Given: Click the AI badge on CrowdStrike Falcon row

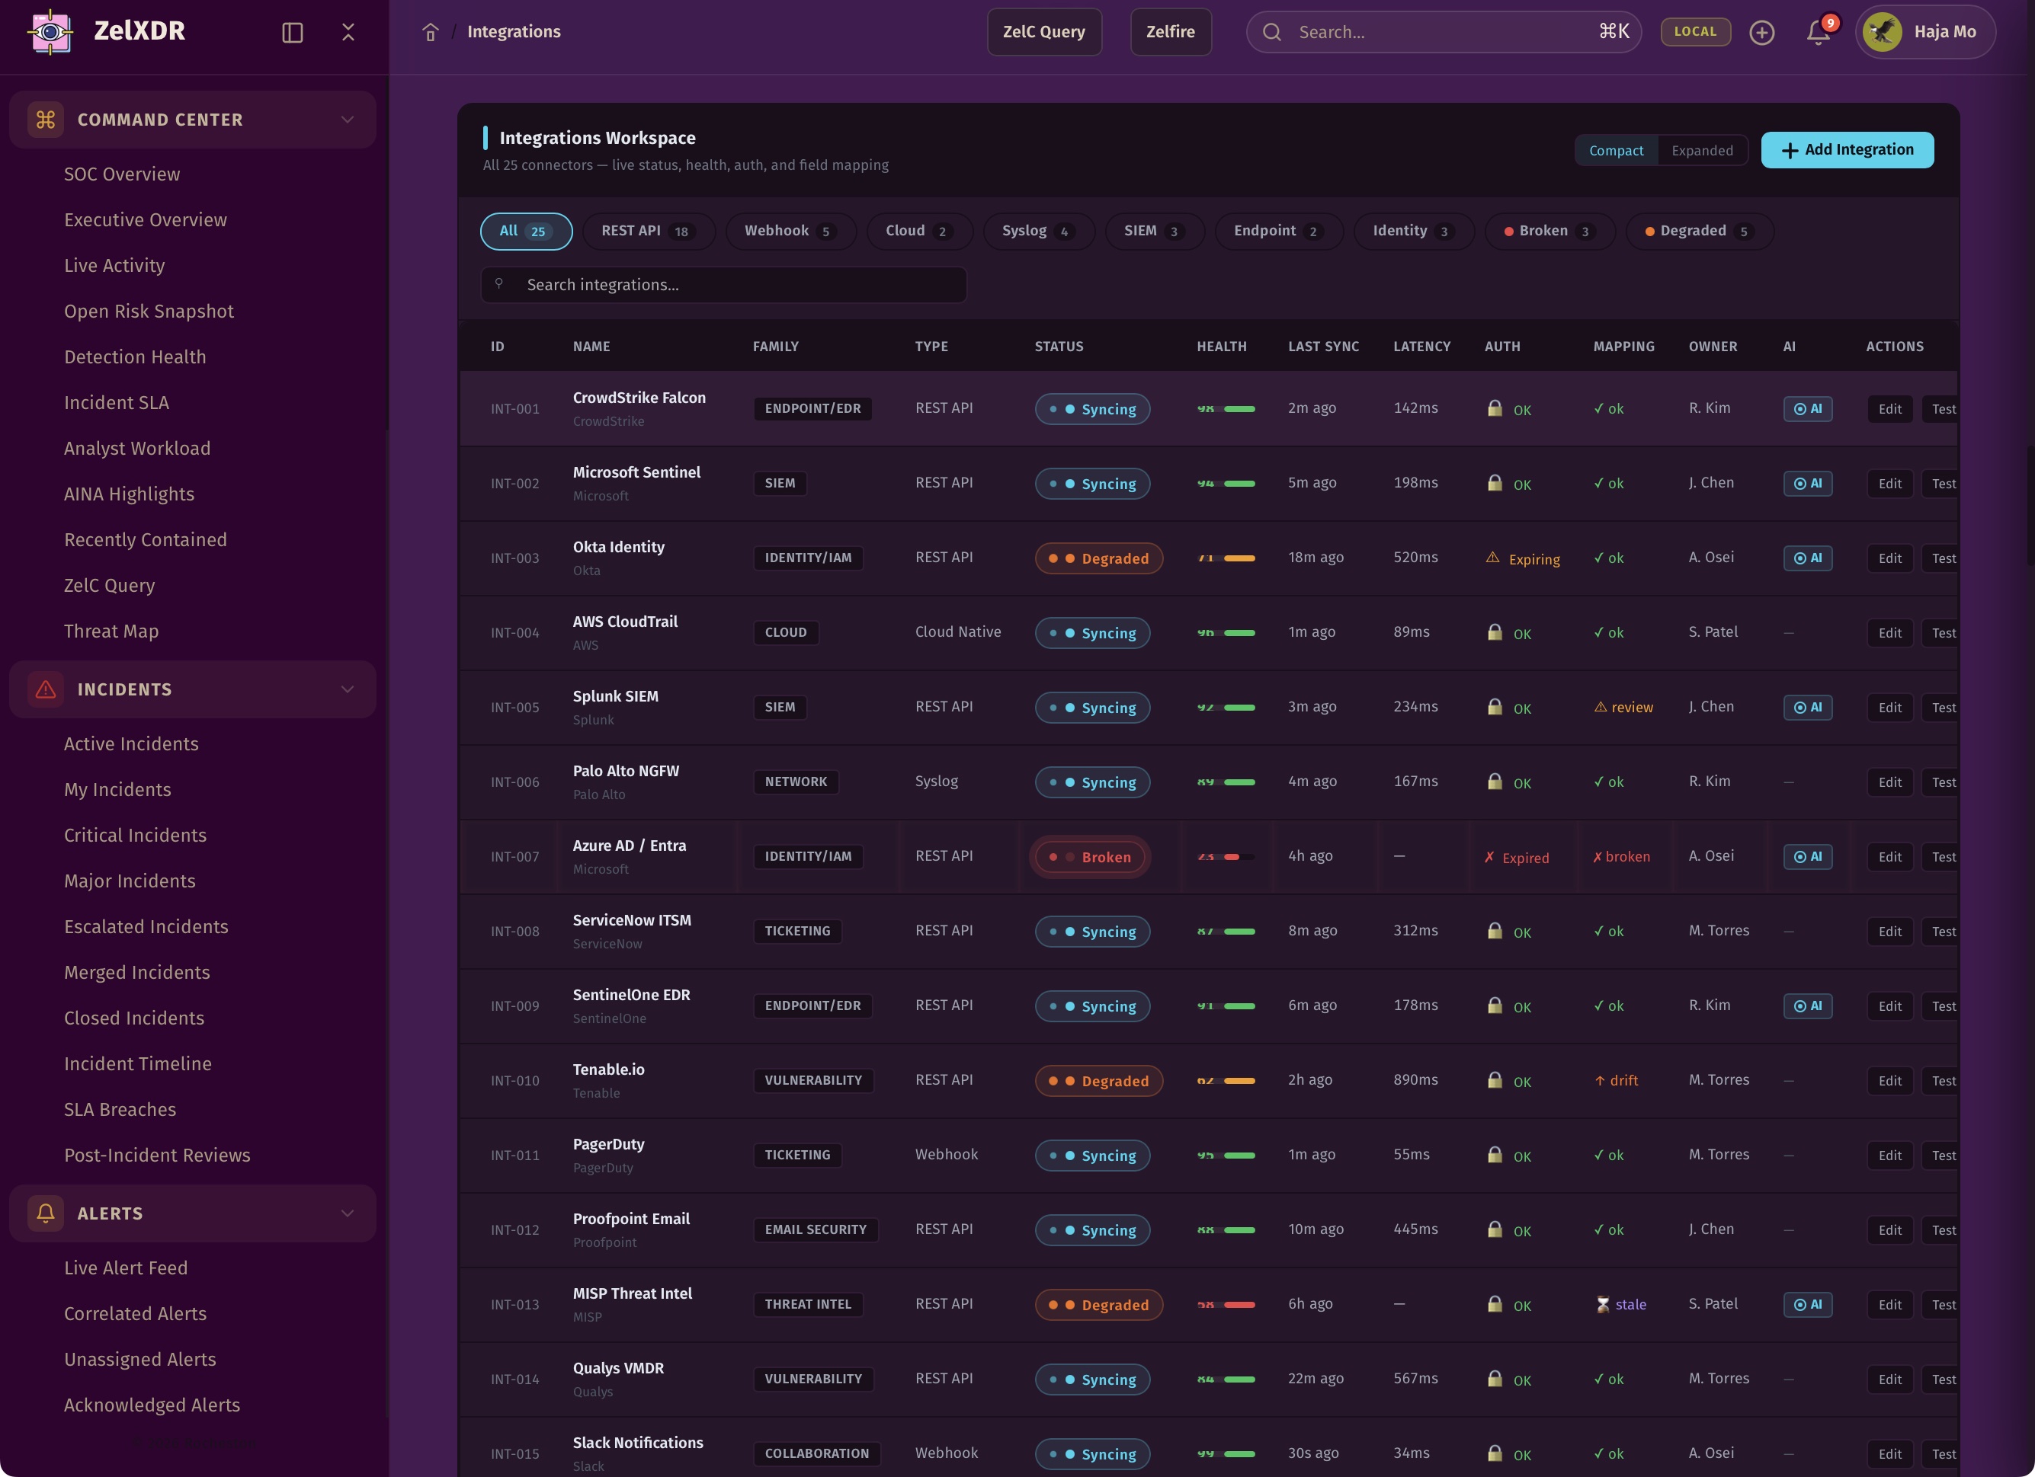Looking at the screenshot, I should [x=1807, y=409].
